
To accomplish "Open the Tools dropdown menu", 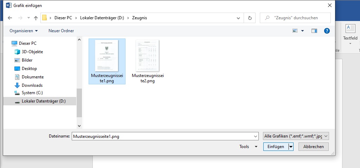I will click(x=249, y=147).
